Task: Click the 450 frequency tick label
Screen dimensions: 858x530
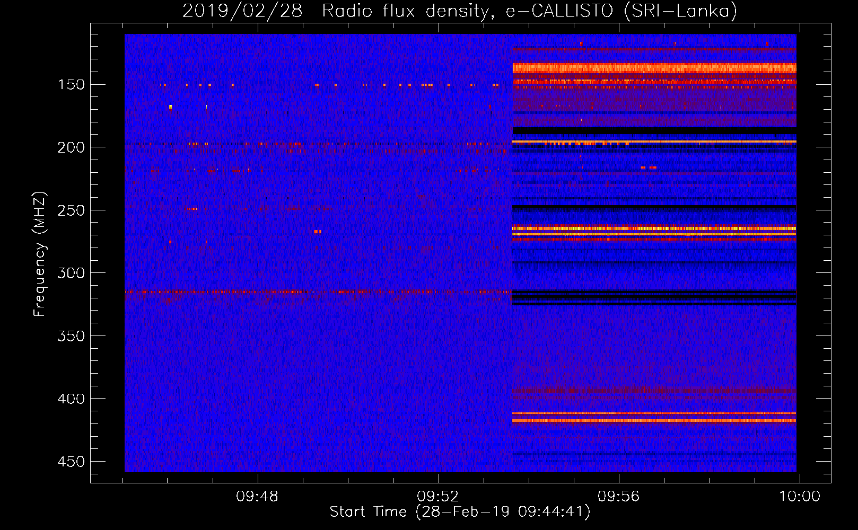Action: tap(71, 462)
